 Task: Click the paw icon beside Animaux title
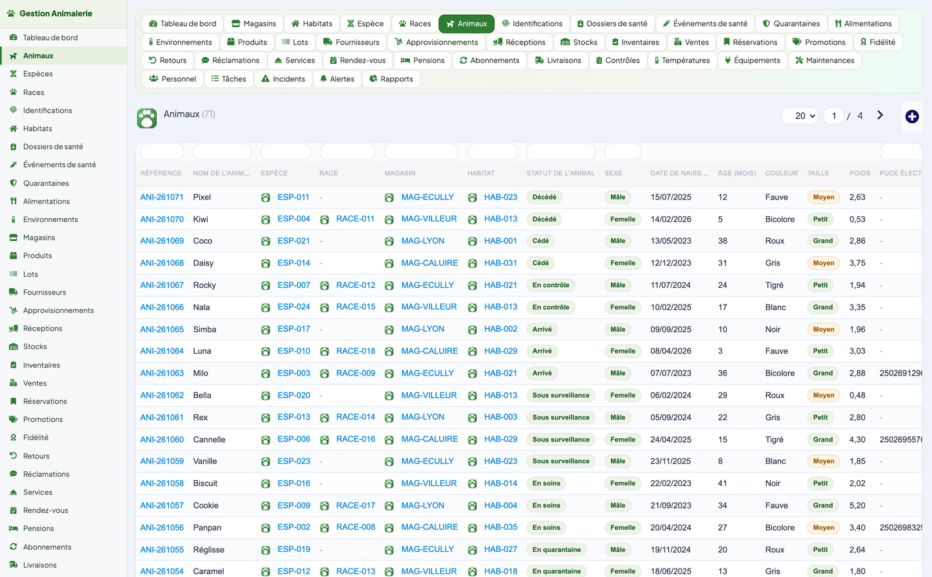point(147,118)
